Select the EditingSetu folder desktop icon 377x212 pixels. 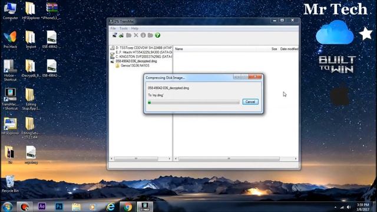[x=31, y=128]
